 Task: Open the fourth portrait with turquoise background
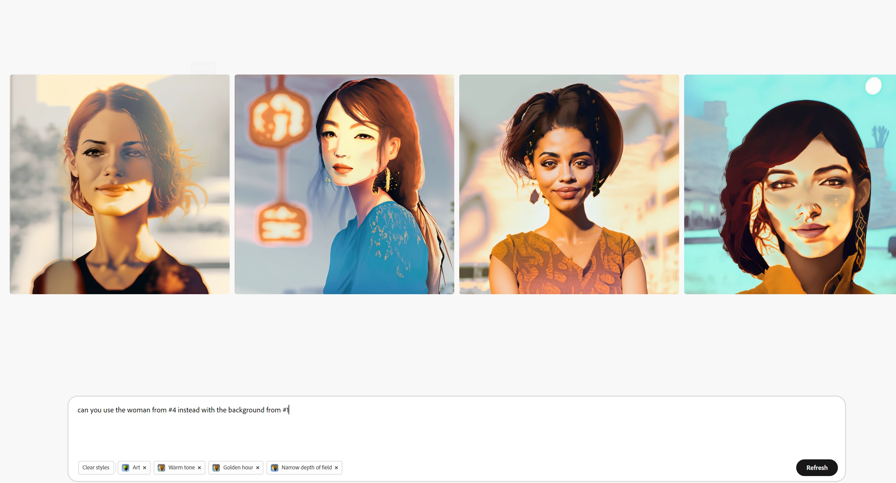790,184
